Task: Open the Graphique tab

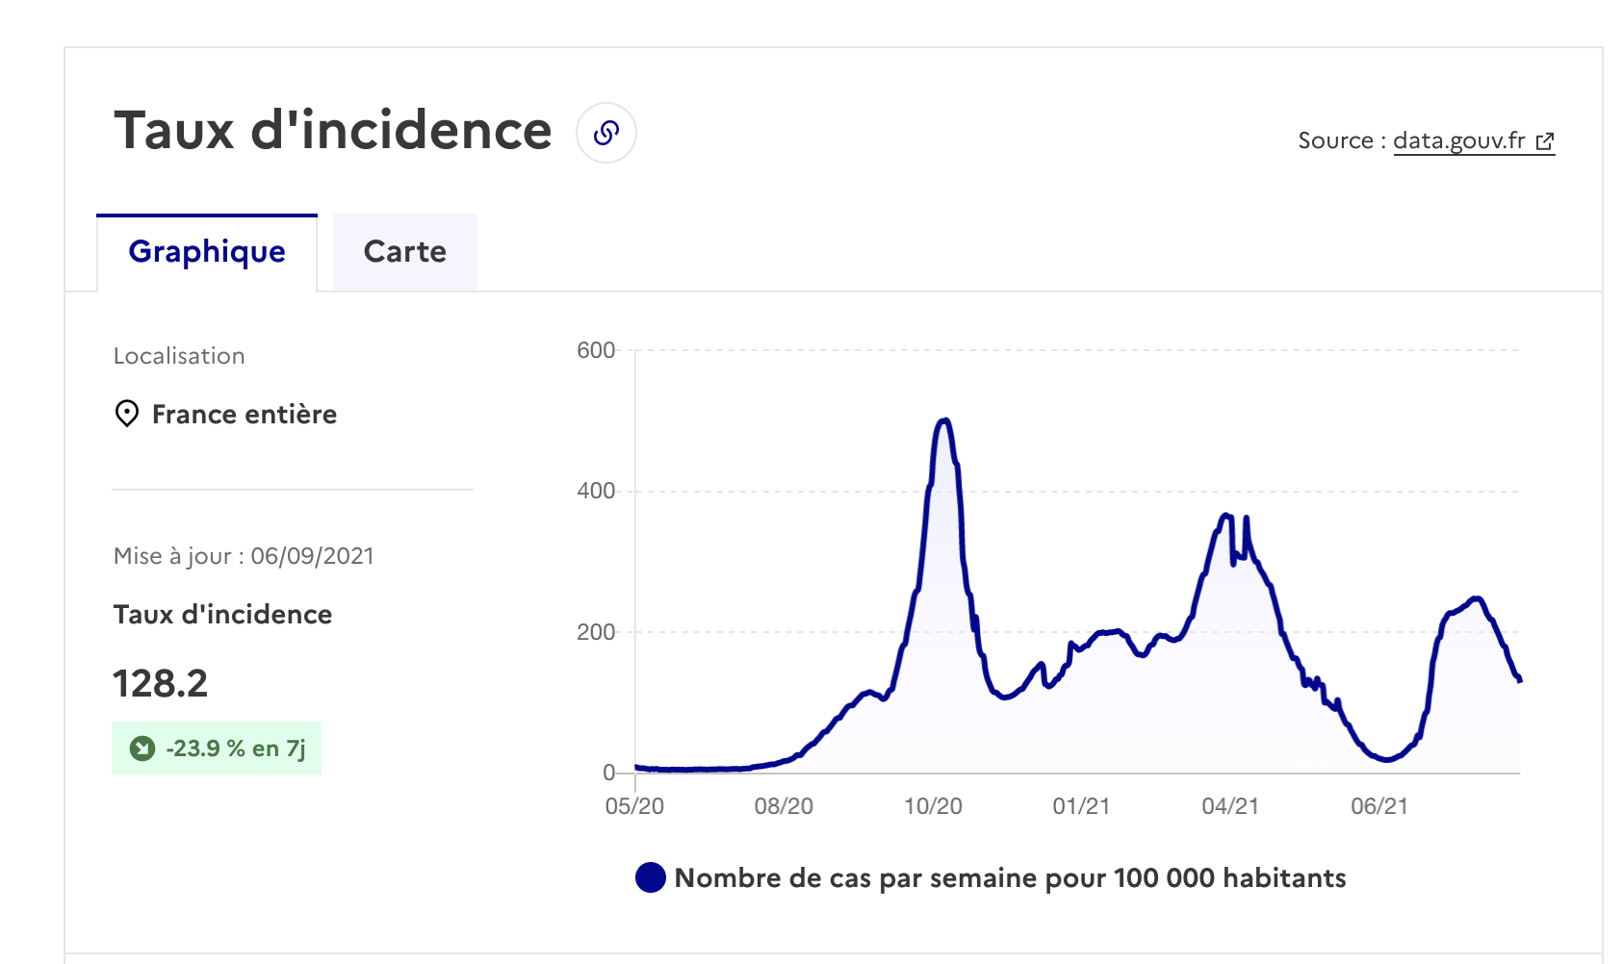Action: (207, 252)
